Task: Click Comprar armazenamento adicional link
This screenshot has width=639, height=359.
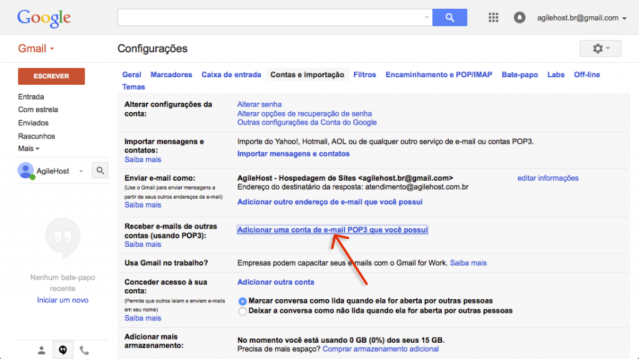Action: pos(381,349)
